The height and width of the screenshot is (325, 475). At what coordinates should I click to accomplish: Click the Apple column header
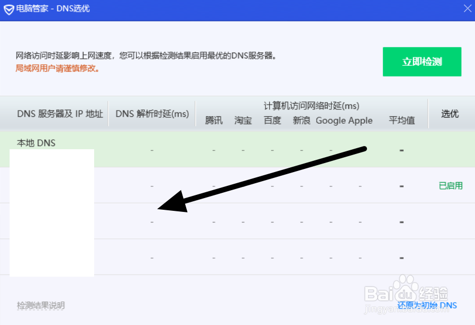(360, 121)
